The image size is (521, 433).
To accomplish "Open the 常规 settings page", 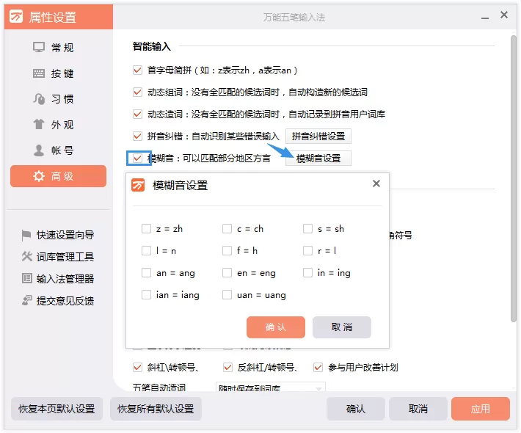I will coord(58,47).
